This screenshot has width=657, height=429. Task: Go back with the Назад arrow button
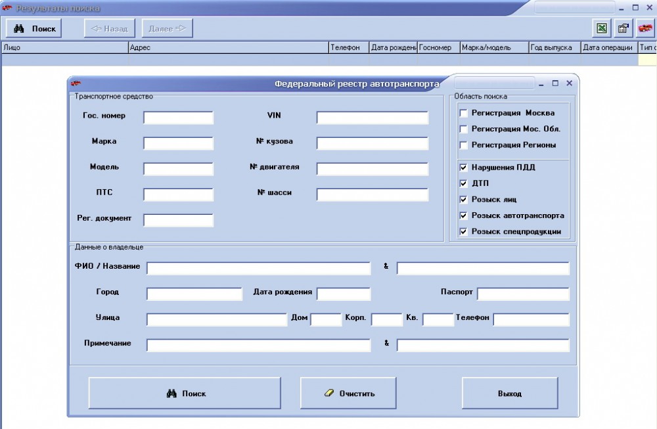pyautogui.click(x=110, y=28)
